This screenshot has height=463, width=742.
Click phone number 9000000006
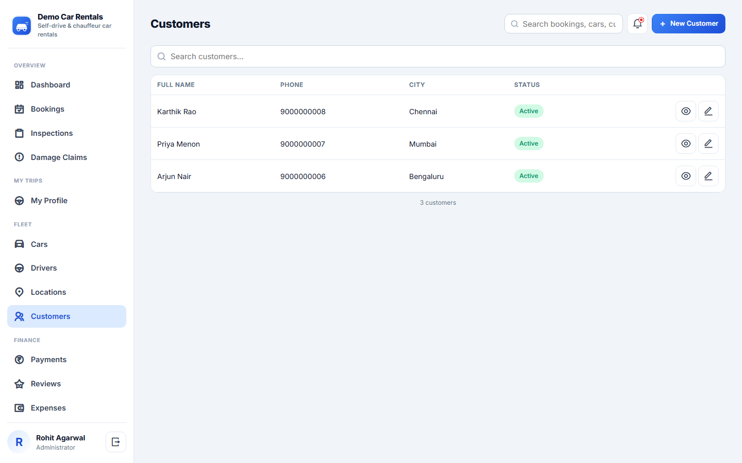point(303,176)
